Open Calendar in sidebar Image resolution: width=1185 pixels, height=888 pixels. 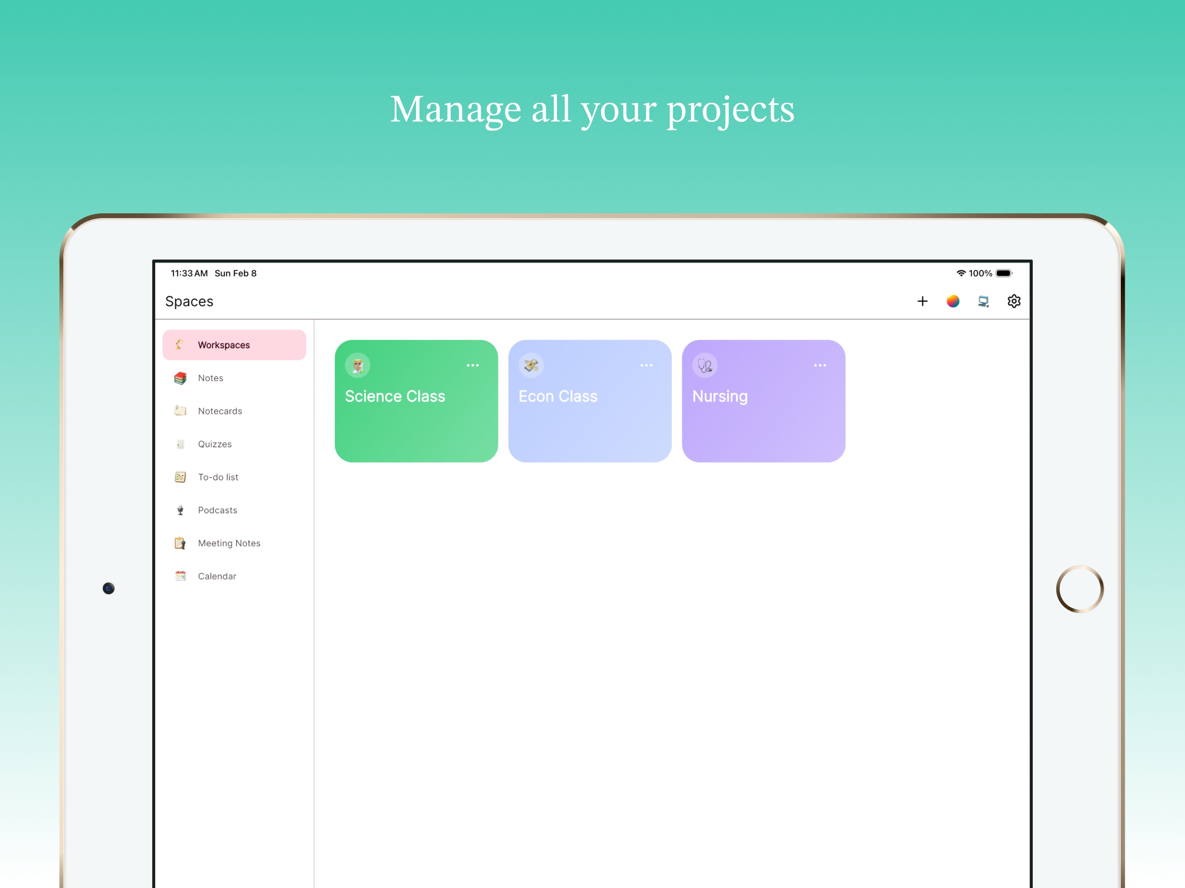pos(234,576)
